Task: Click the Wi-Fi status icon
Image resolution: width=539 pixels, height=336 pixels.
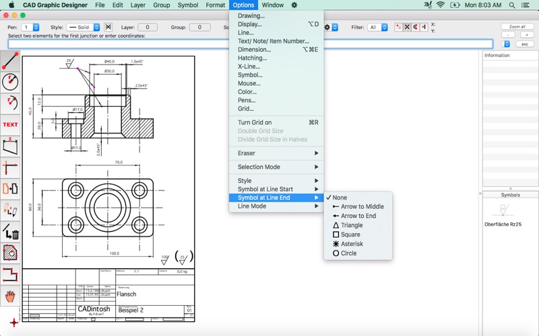Action: 441,5
